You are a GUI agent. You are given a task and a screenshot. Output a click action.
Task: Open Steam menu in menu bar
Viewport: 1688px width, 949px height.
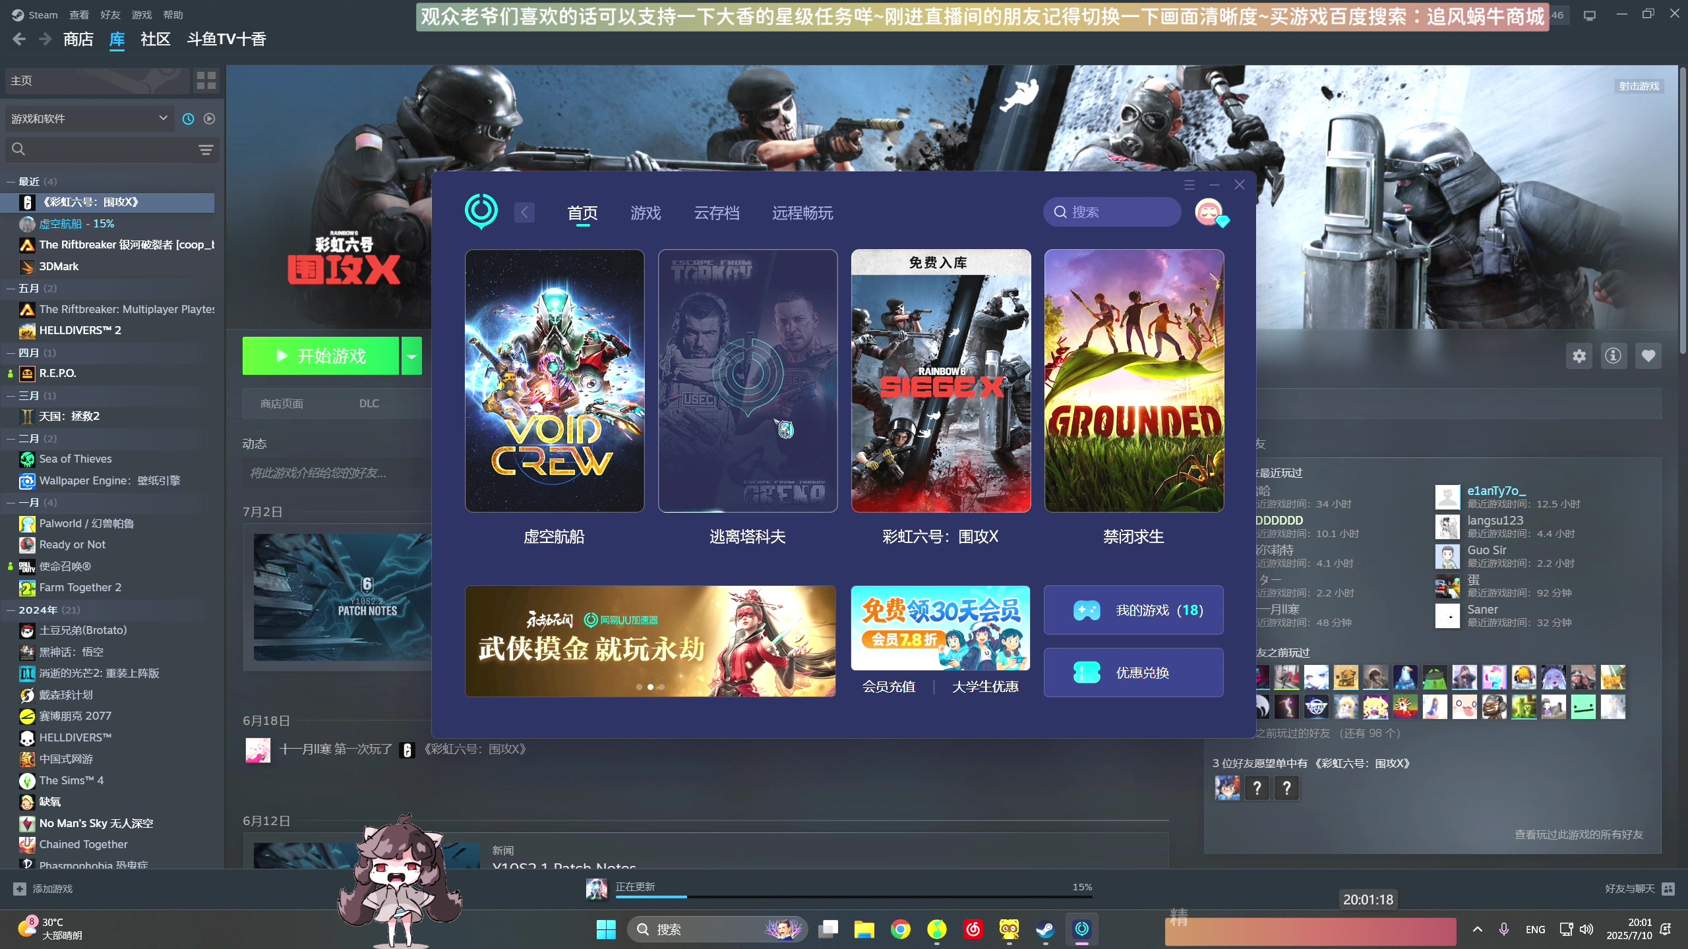[43, 14]
